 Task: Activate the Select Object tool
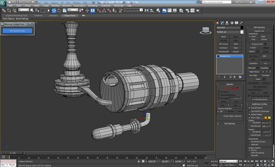click(32, 10)
